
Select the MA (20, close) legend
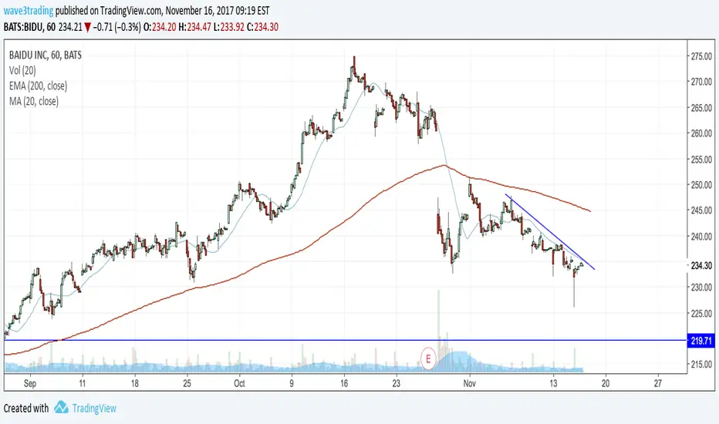coord(34,101)
